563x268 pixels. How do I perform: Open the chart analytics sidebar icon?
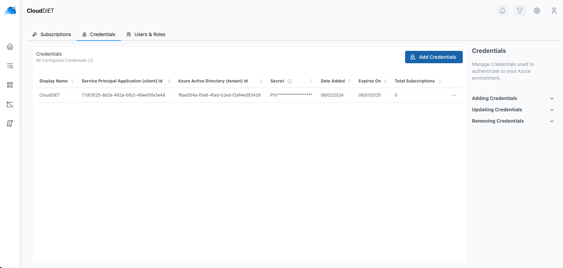click(x=10, y=104)
